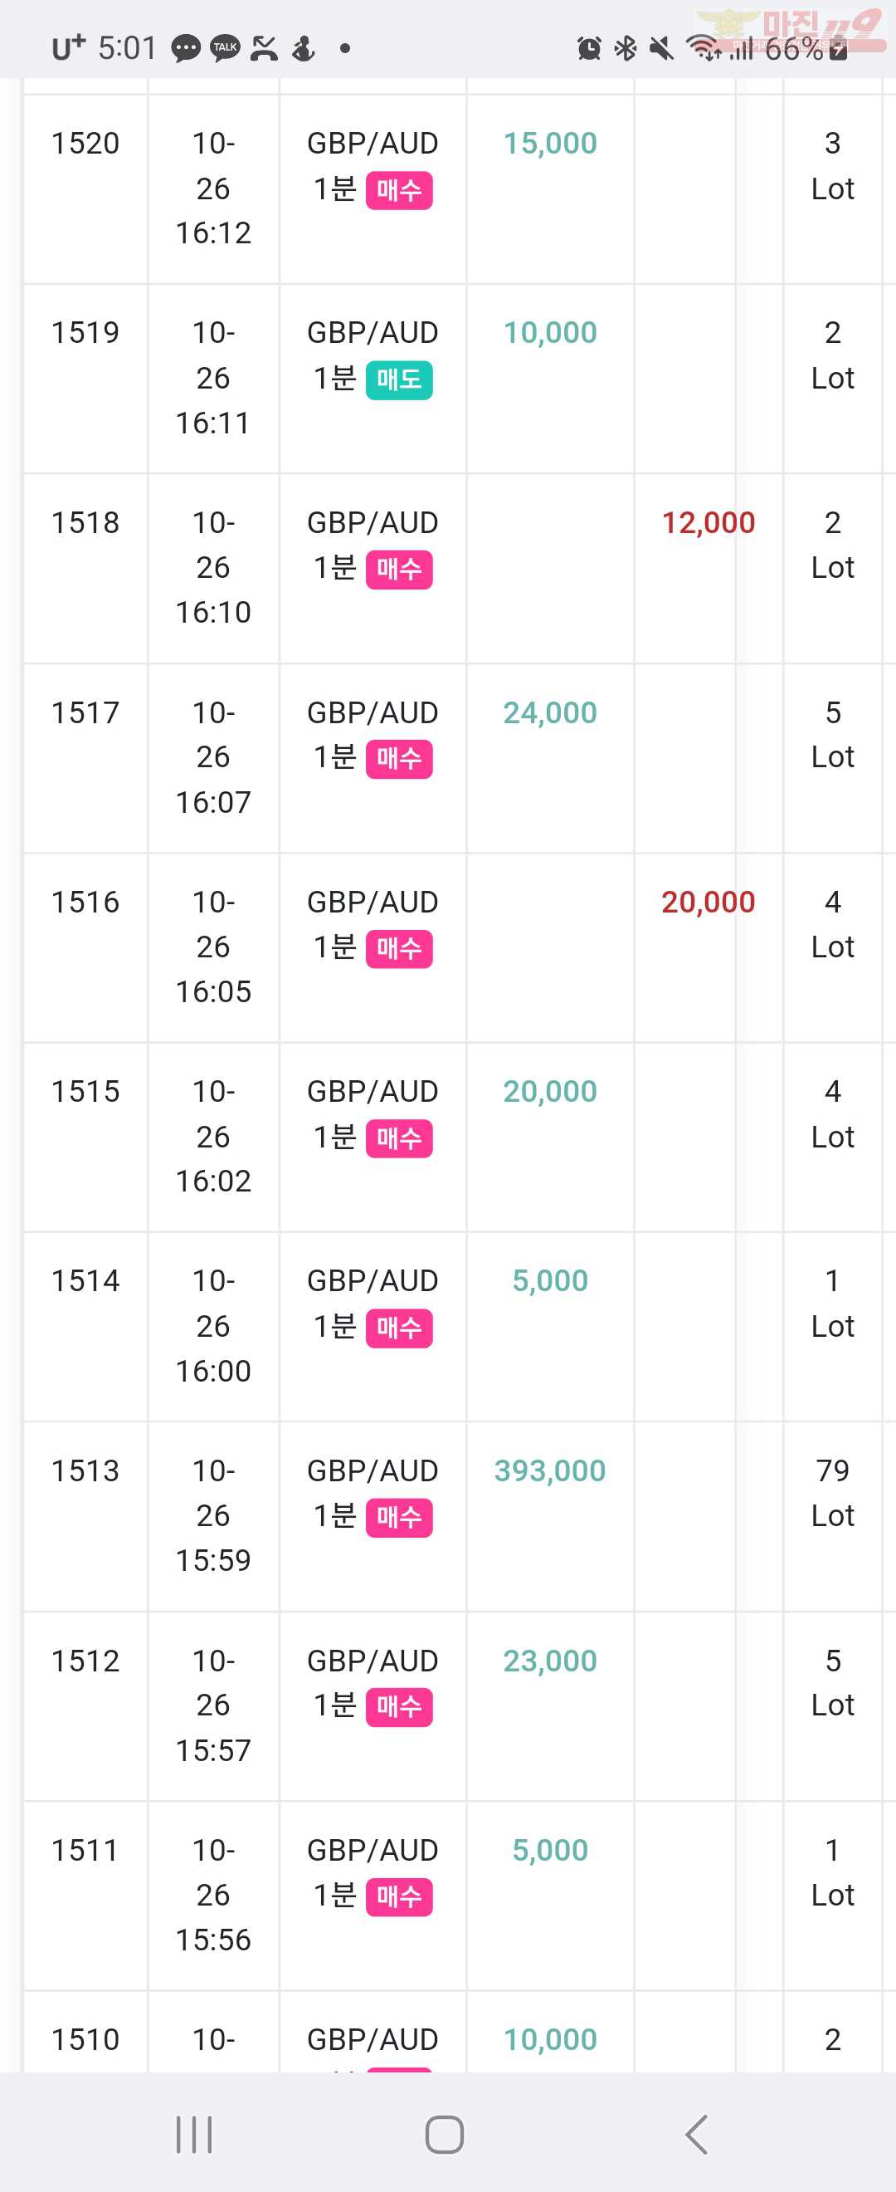Tap the Android back navigation icon
896x2192 pixels.
point(696,2134)
